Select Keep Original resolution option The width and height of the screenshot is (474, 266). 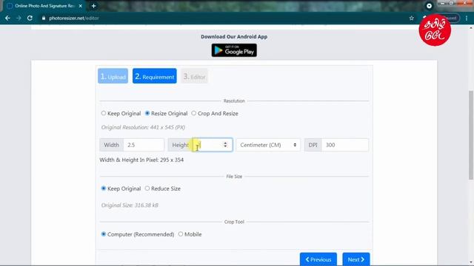coord(104,113)
